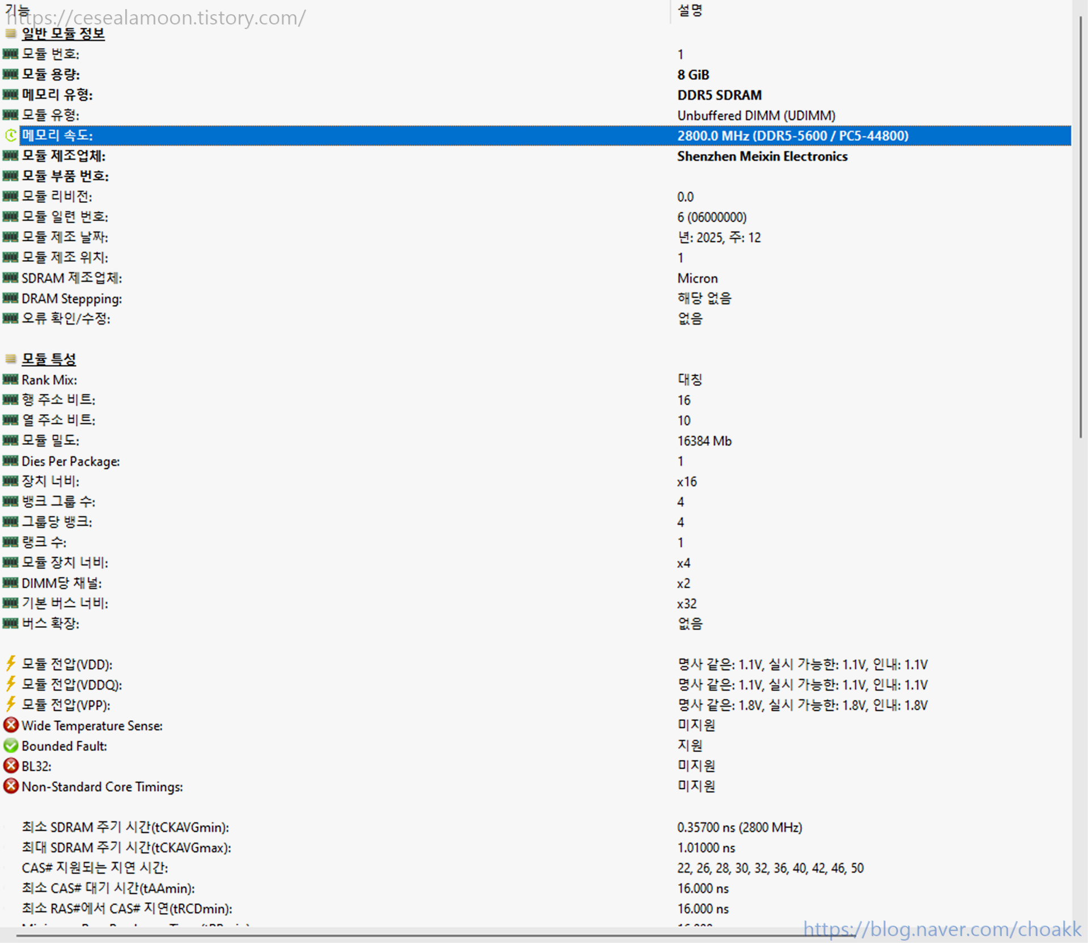Click green check icon beside Bounded Fault
1088x943 pixels.
point(10,745)
